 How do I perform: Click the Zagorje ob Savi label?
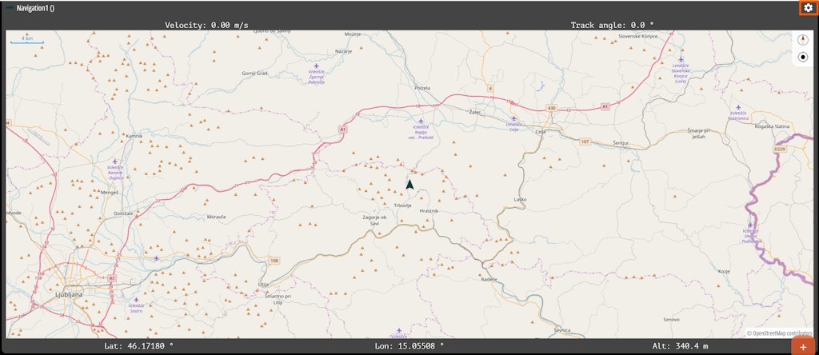point(374,220)
